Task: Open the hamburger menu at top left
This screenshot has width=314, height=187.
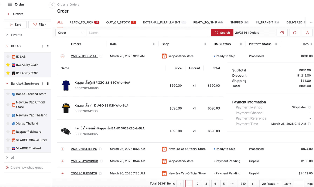Action: (9, 4)
